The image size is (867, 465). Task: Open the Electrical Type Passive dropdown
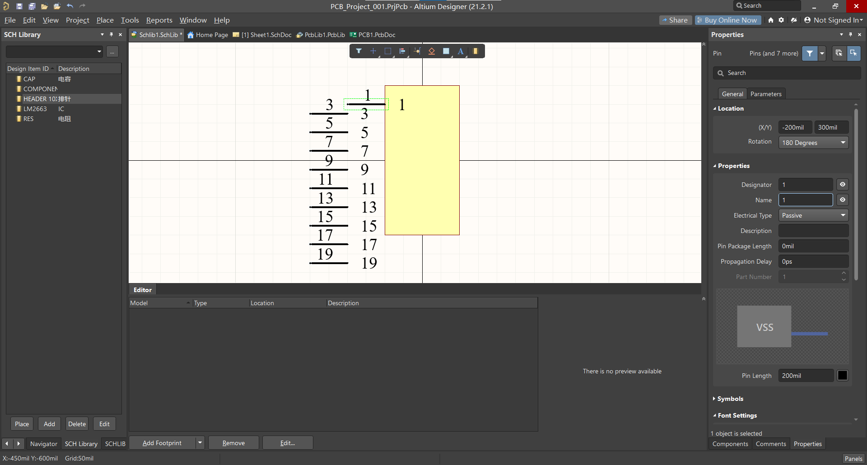(x=814, y=215)
